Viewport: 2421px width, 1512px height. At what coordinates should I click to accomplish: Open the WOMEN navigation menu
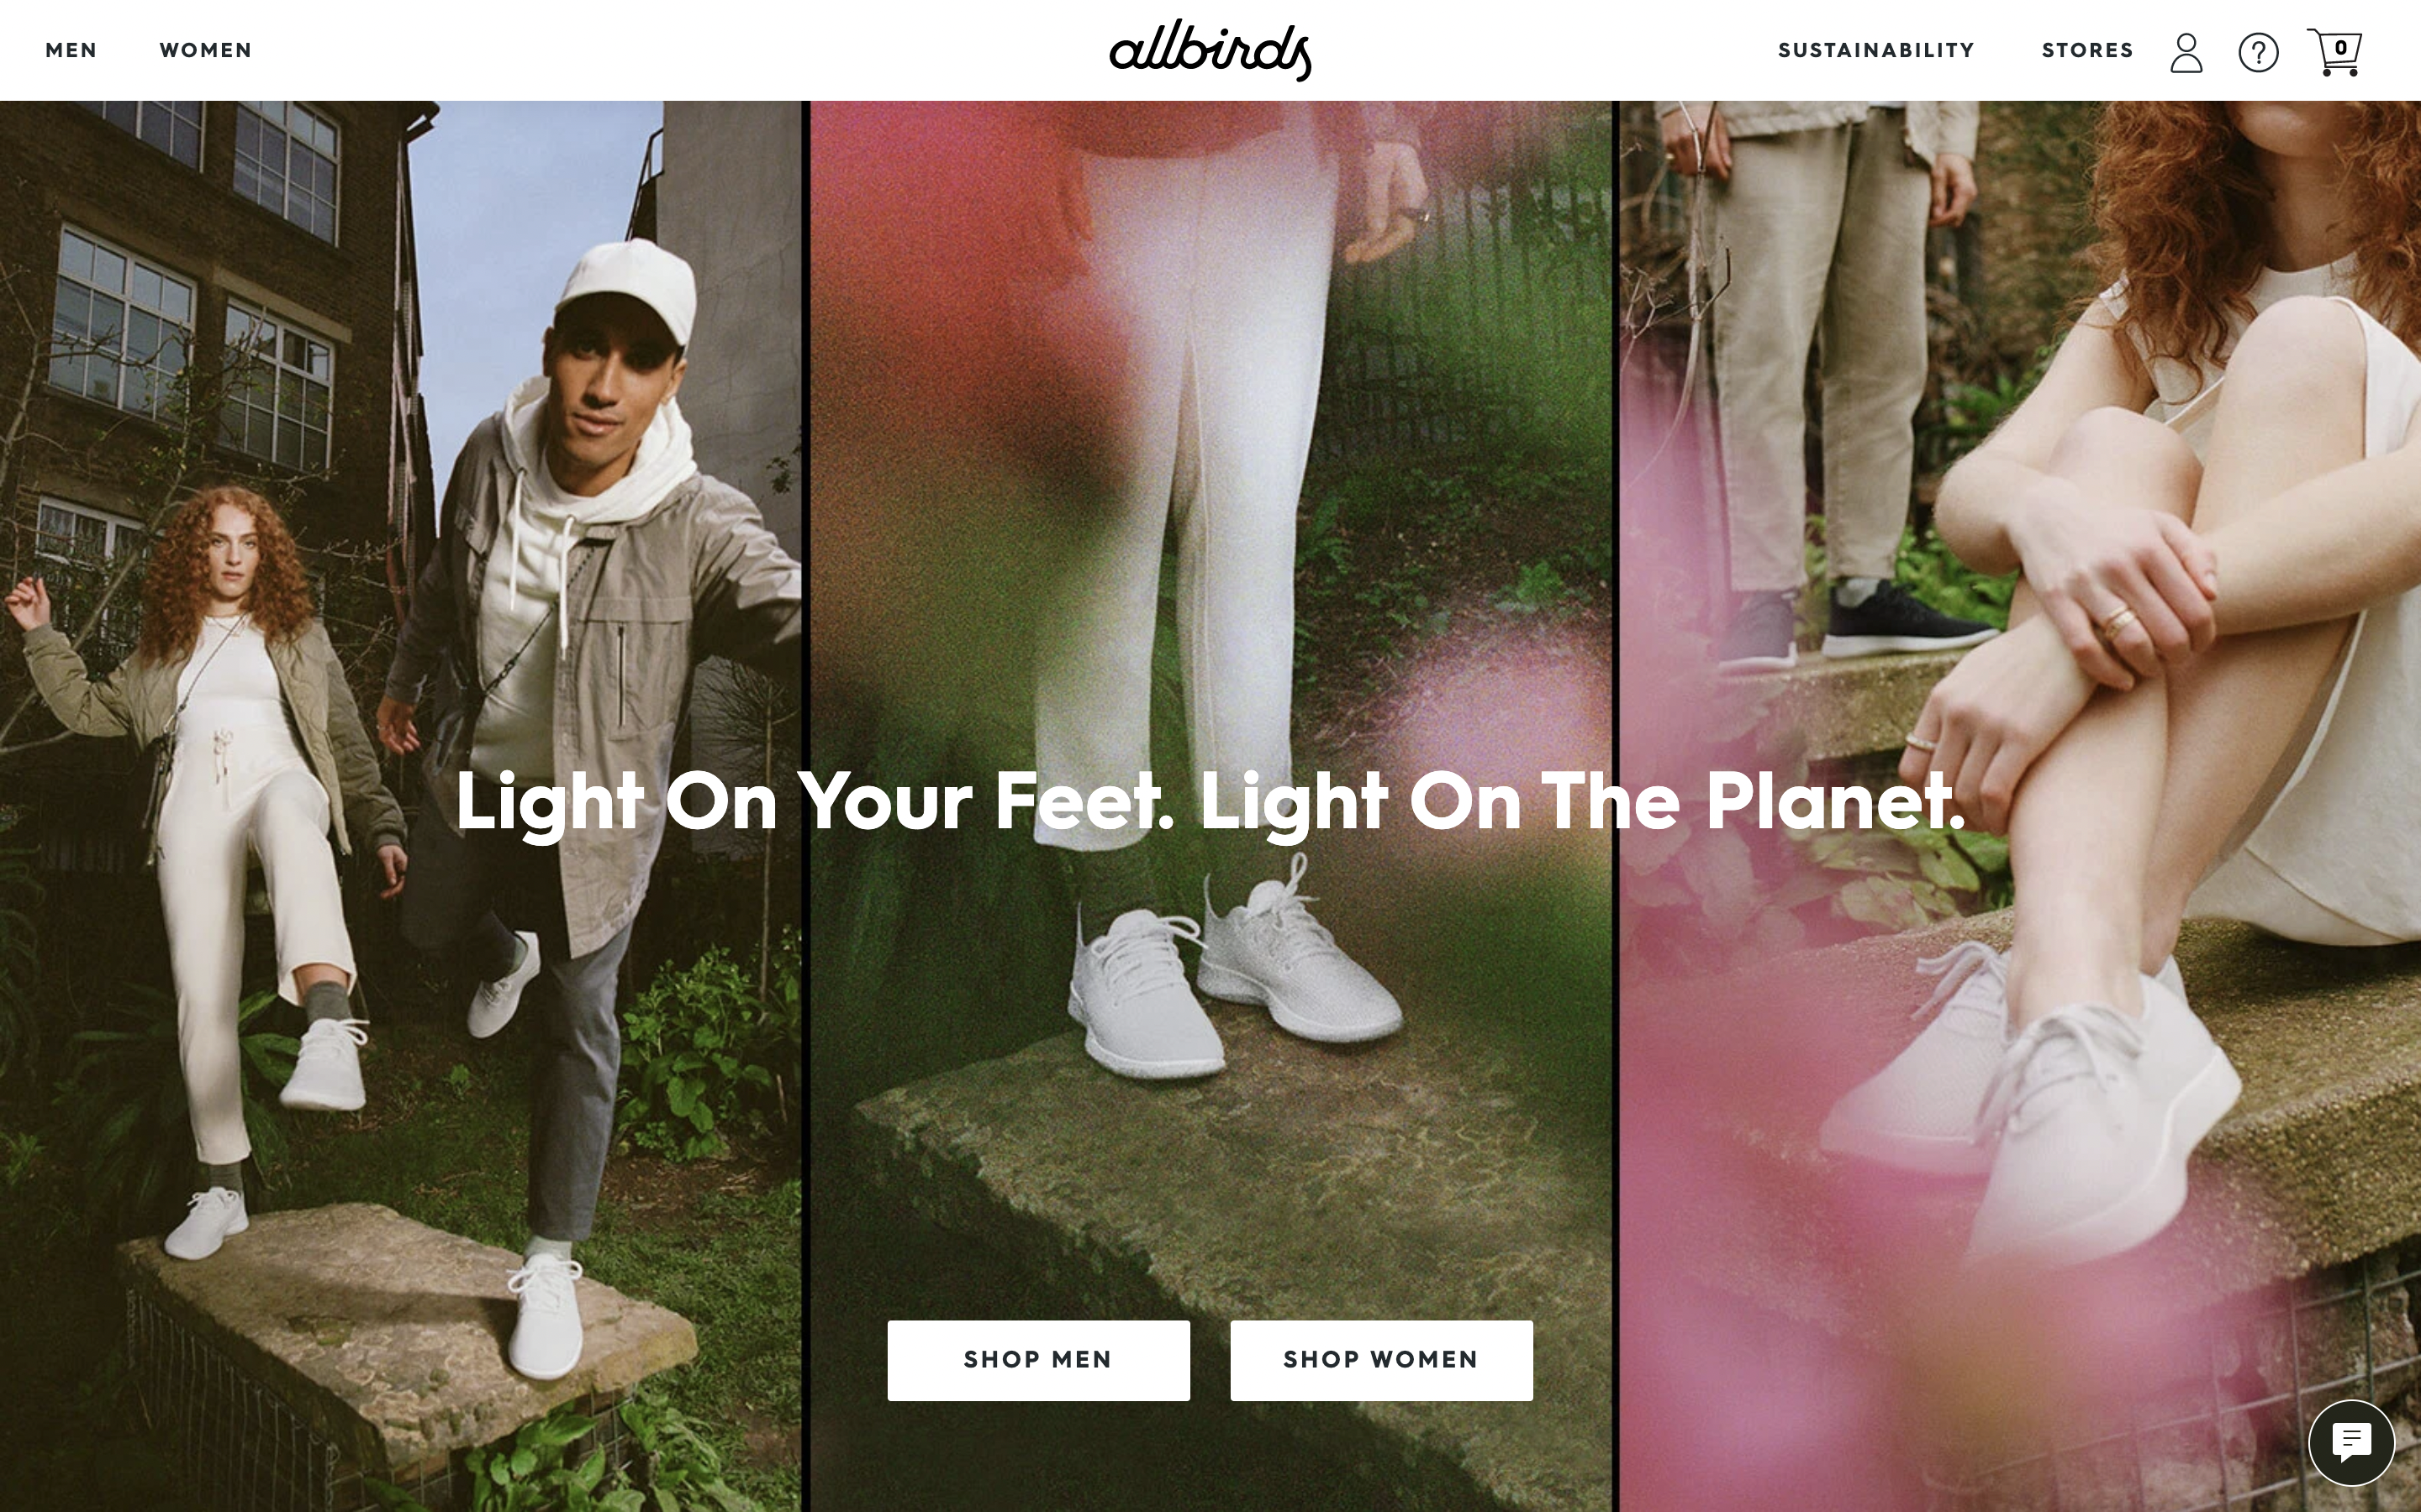[206, 50]
